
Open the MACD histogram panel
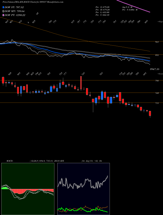pyautogui.click(x=28, y=189)
